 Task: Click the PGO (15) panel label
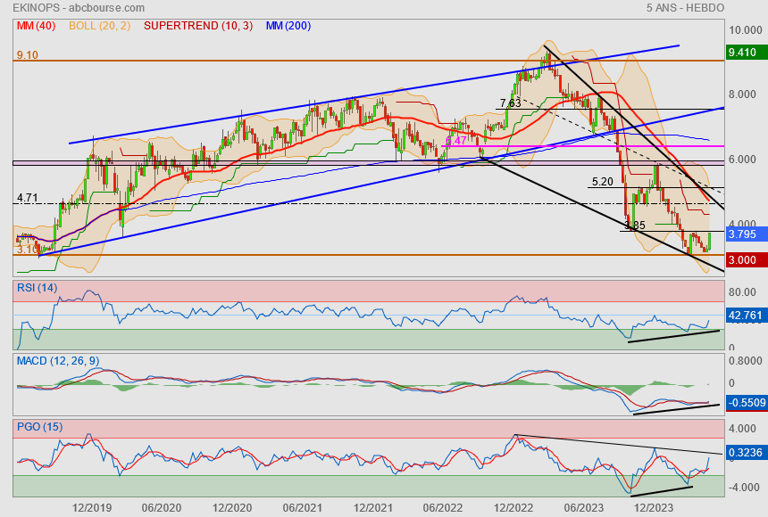(x=39, y=426)
